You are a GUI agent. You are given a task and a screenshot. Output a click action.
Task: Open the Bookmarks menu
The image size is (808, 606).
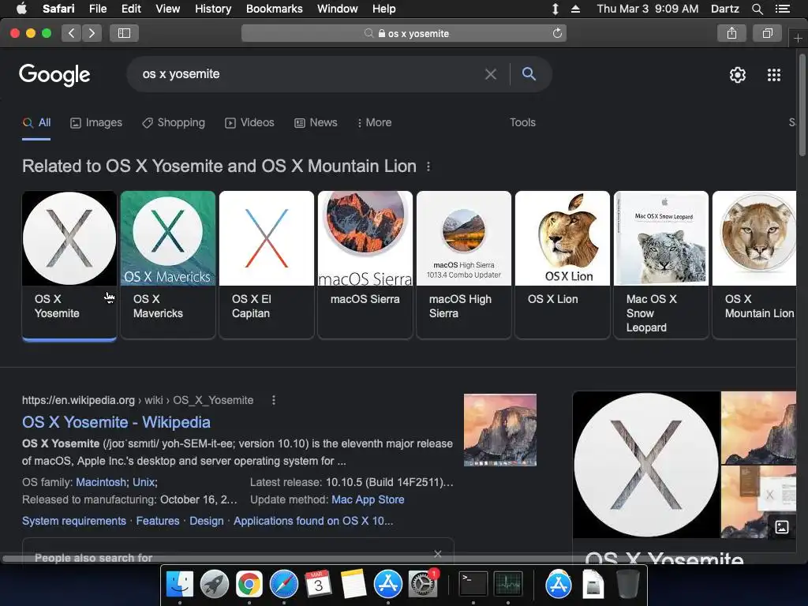pos(274,9)
